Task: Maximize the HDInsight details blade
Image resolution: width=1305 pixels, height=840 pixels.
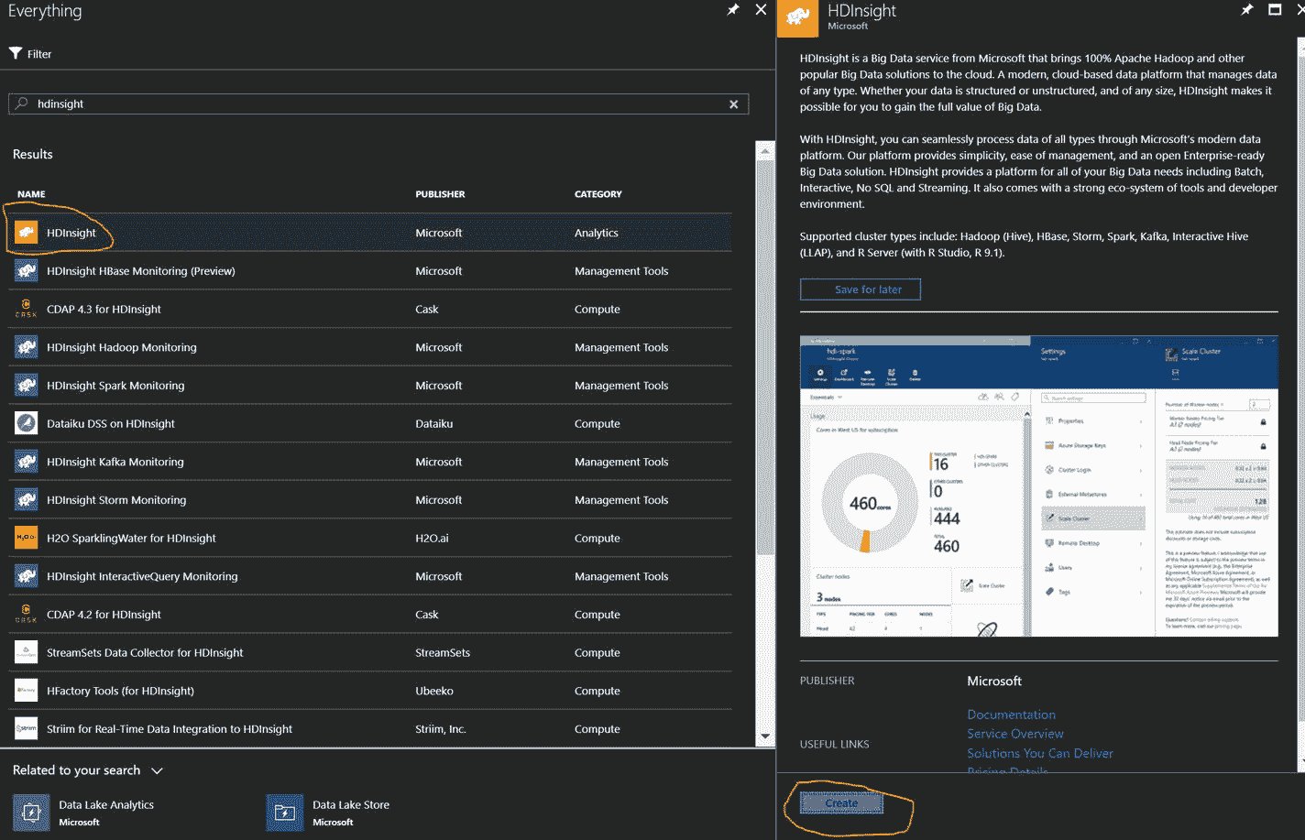Action: (1275, 9)
